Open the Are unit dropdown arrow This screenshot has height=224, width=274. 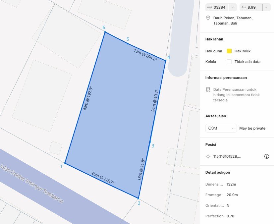click(x=266, y=7)
